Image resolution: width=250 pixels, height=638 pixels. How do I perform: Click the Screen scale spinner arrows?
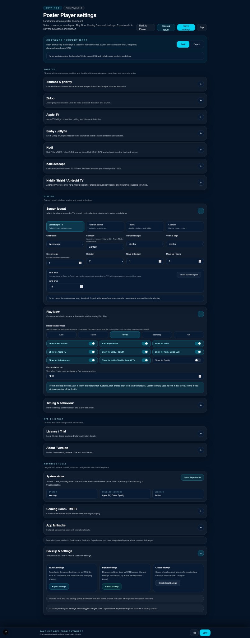80,263
